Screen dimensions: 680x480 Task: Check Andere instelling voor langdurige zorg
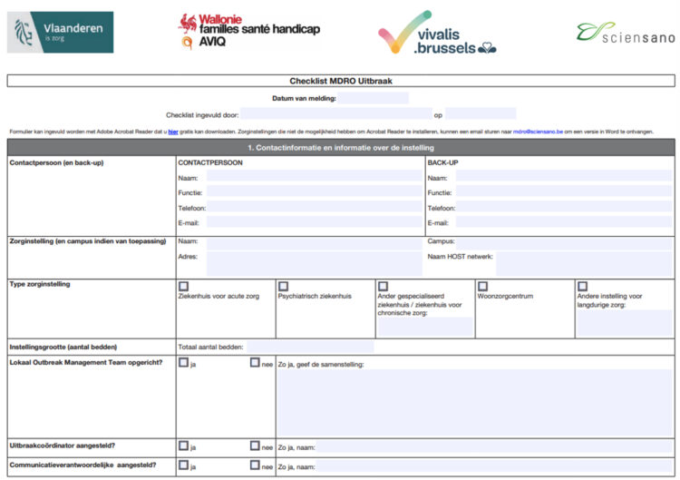coord(583,286)
